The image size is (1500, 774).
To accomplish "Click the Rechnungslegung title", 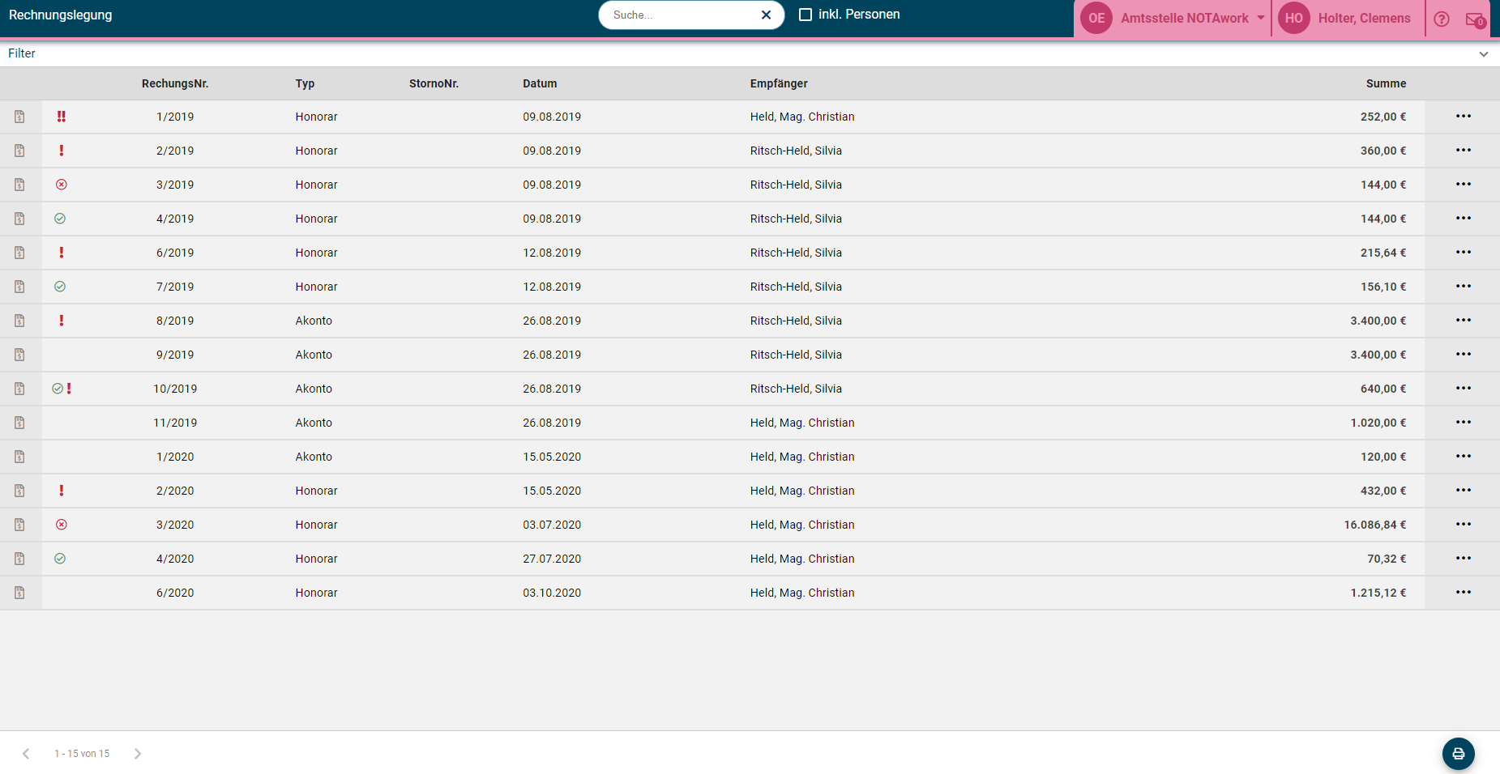I will click(61, 15).
